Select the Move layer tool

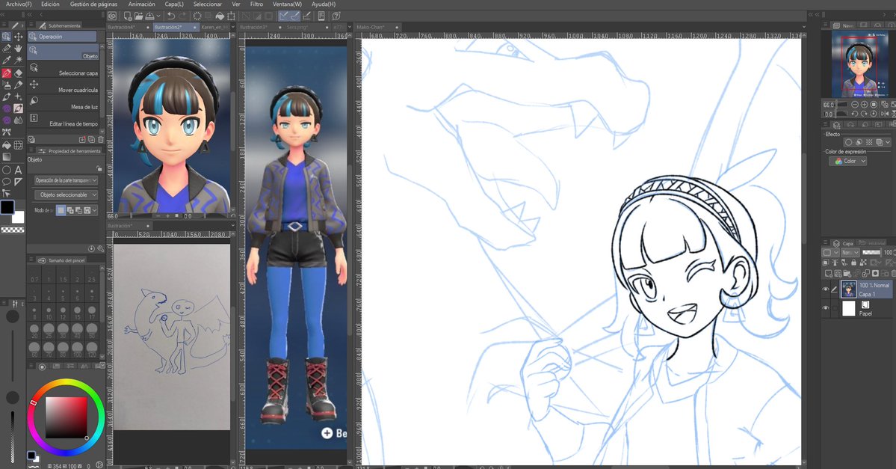click(19, 36)
